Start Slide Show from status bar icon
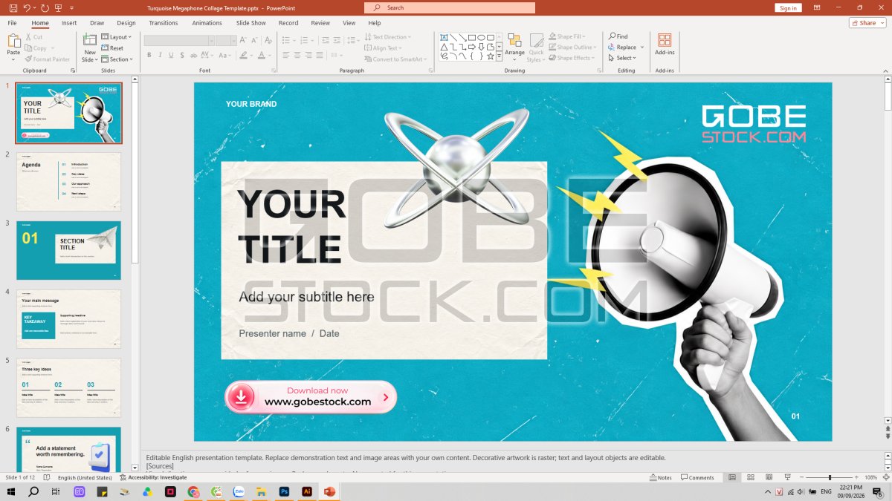Screen dimensions: 892x501 coord(786,477)
